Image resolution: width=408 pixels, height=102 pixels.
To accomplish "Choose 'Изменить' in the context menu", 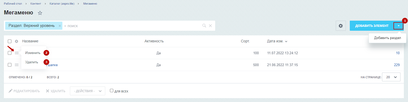I will [33, 53].
